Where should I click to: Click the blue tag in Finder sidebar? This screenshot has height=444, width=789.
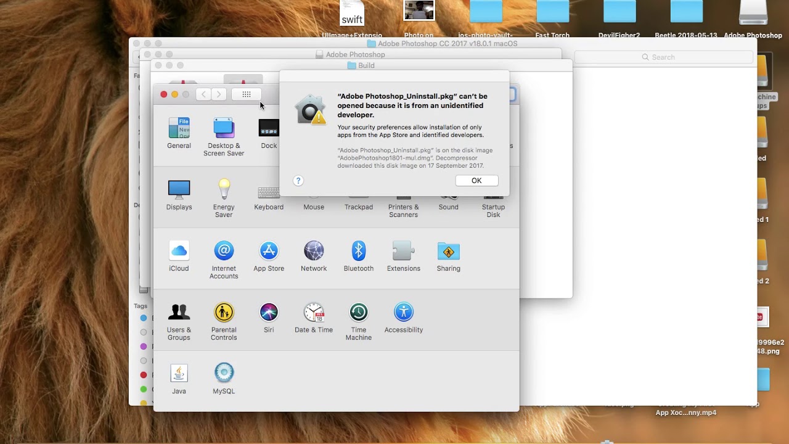pyautogui.click(x=144, y=318)
